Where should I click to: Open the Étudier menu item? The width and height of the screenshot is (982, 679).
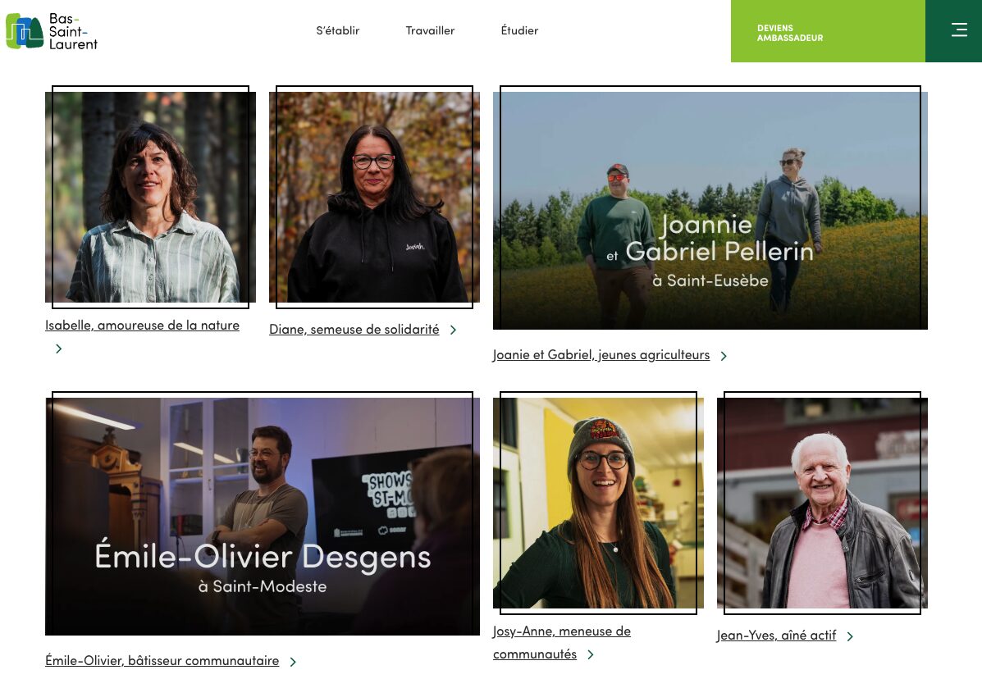[x=519, y=30]
